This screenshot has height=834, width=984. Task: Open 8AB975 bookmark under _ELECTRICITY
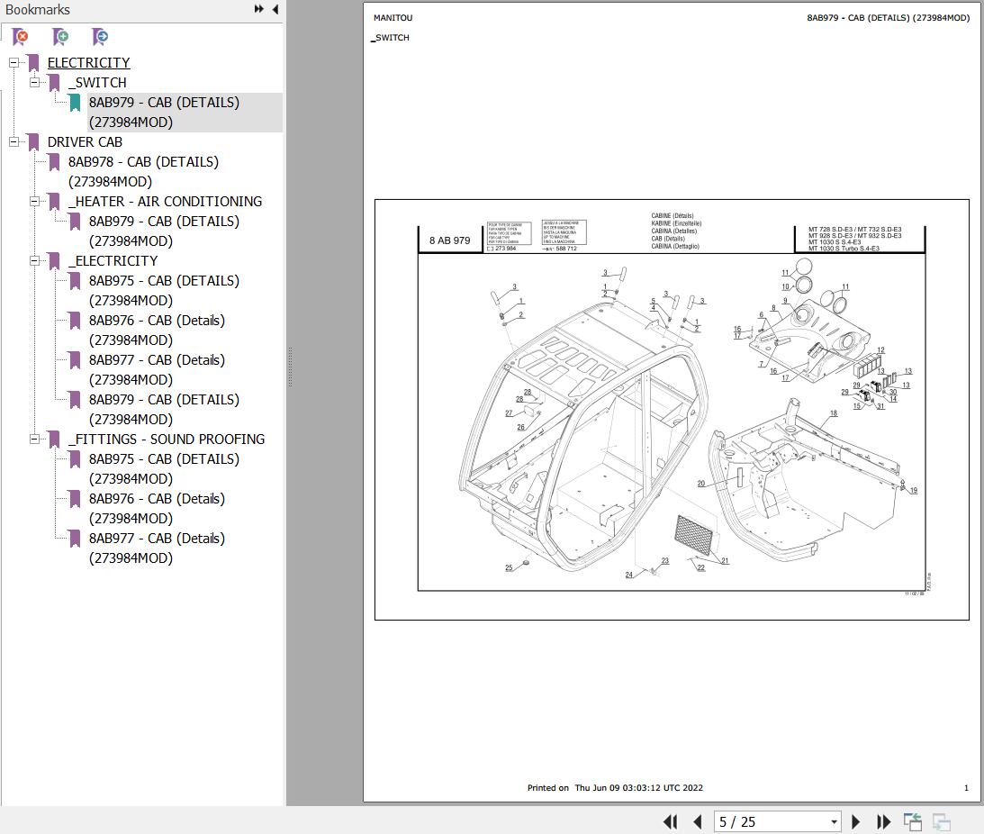coord(164,290)
